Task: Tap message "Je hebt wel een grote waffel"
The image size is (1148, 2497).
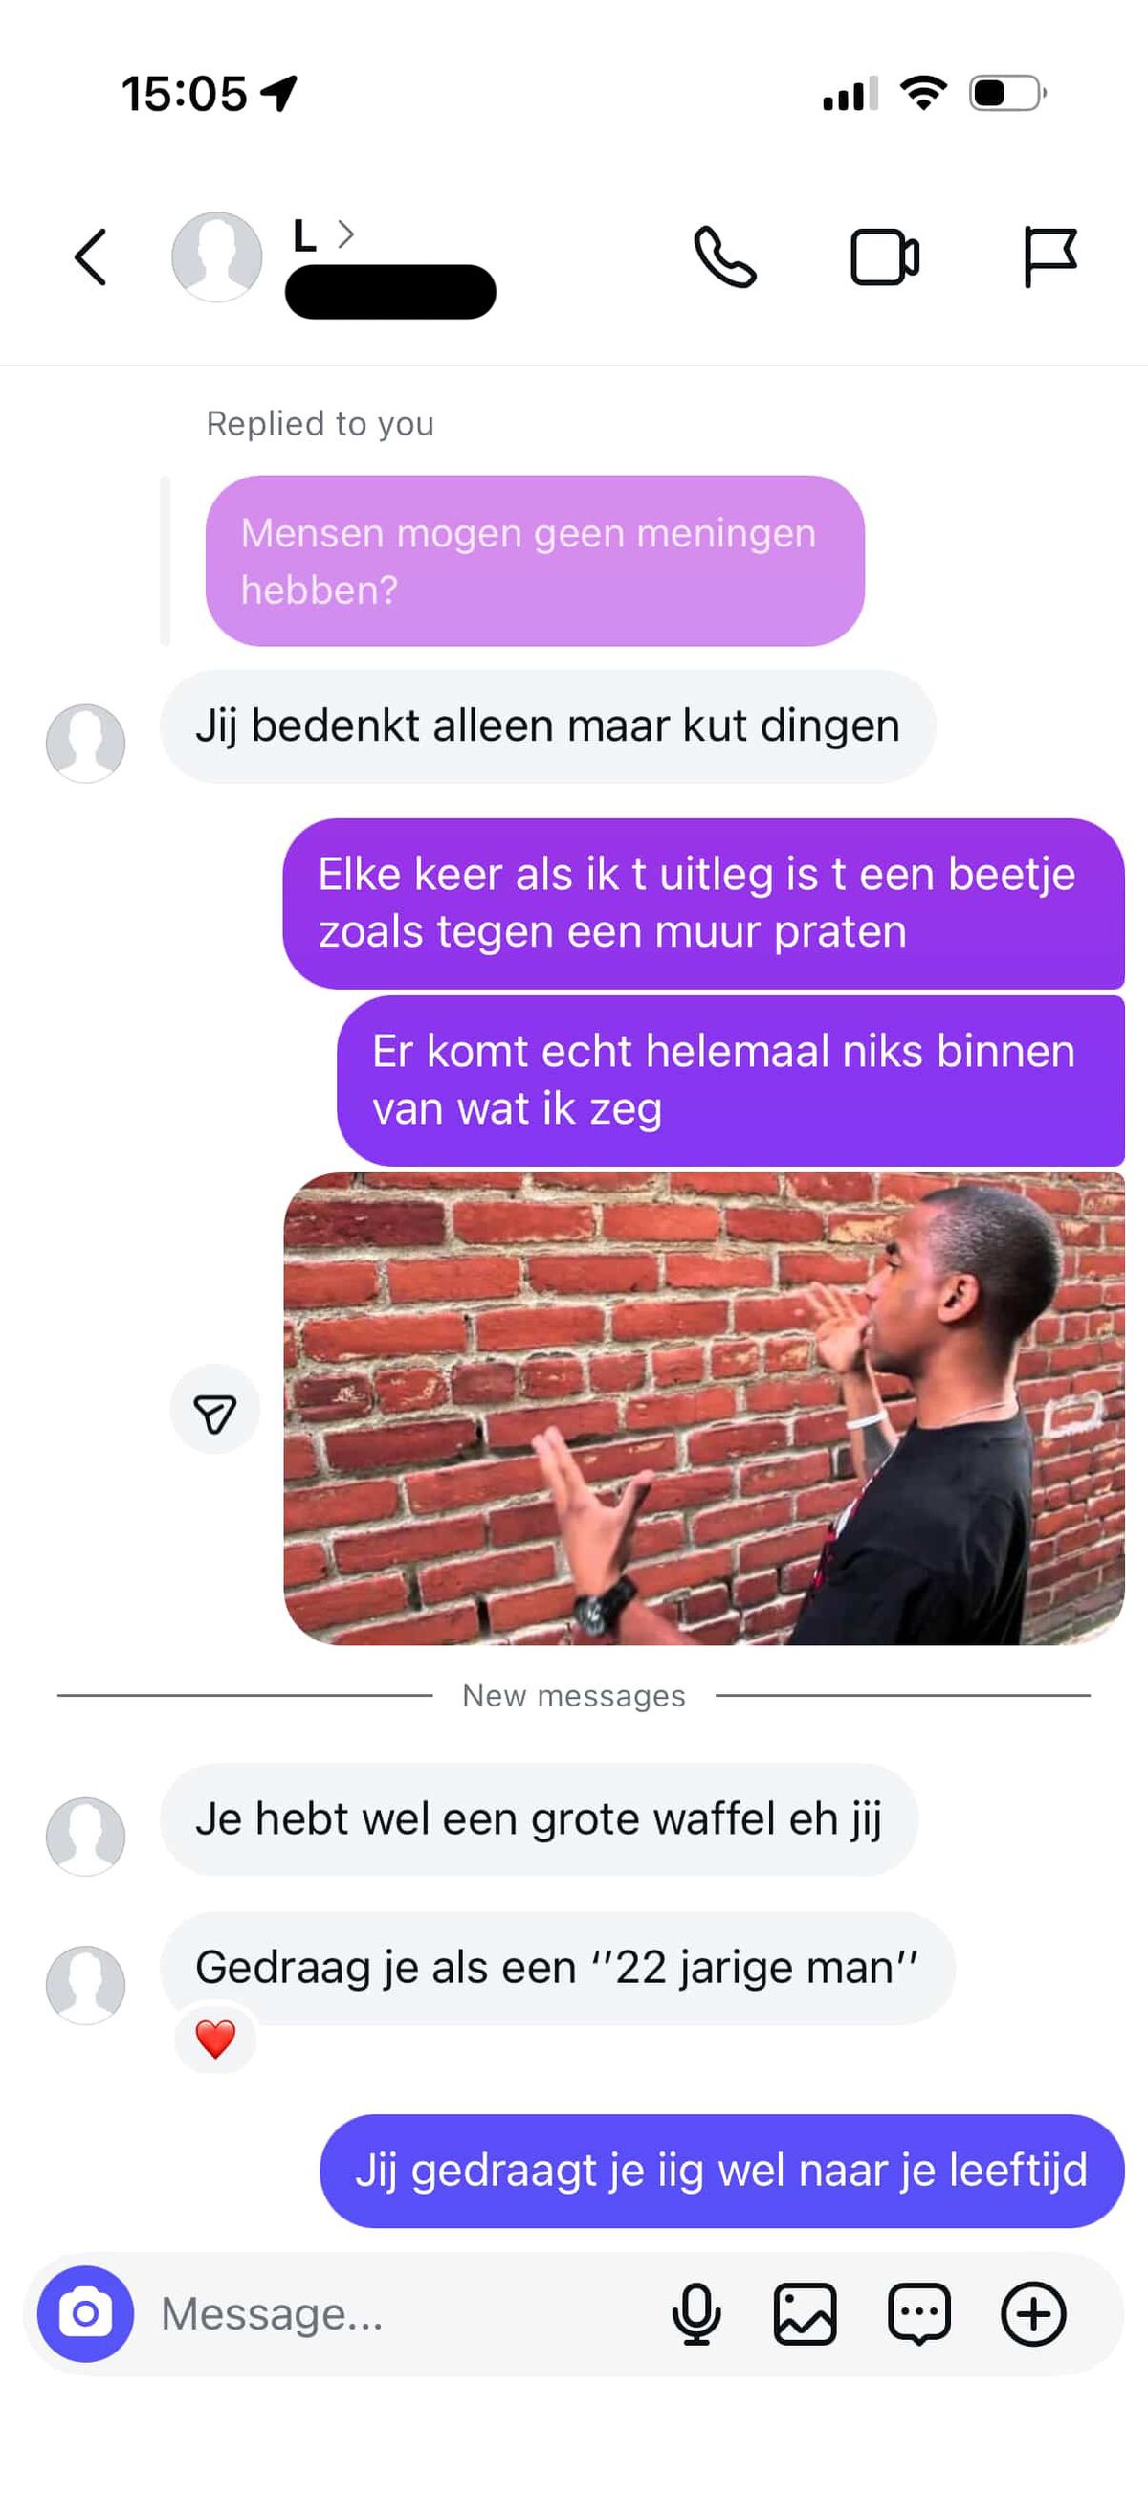Action: pyautogui.click(x=539, y=1818)
